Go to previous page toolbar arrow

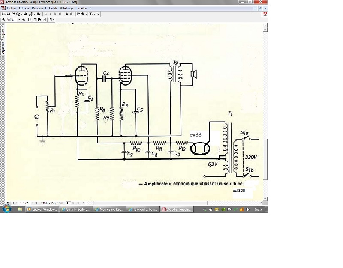(51, 14)
